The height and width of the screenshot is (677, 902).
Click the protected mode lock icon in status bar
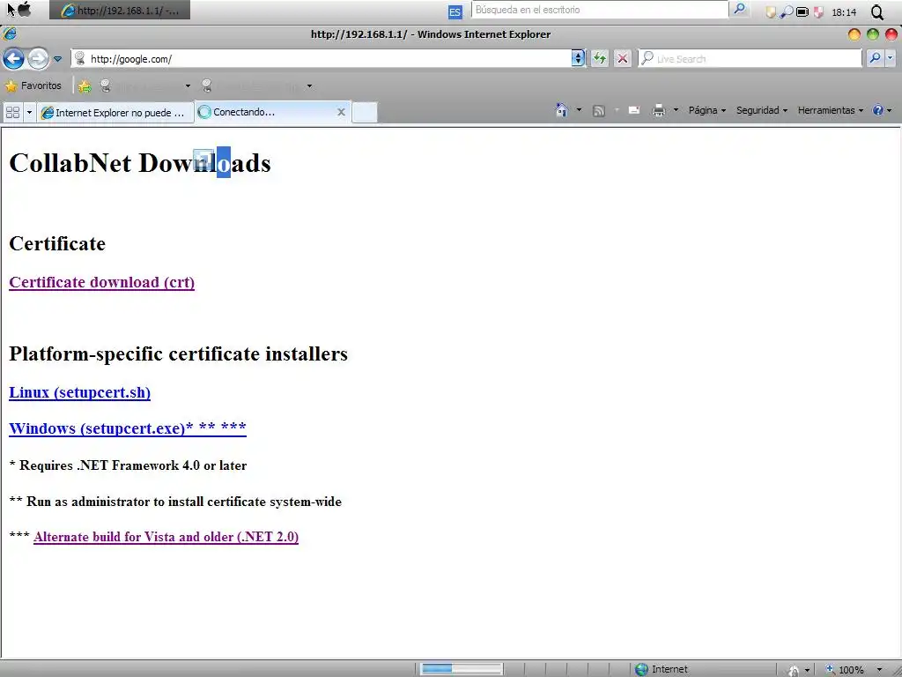pos(794,670)
